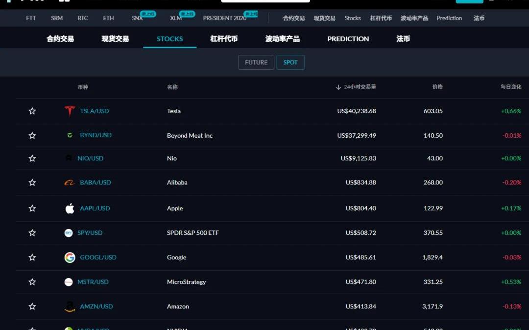Image resolution: width=529 pixels, height=330 pixels.
Task: Open the PREDICTION main tab
Action: click(x=348, y=39)
